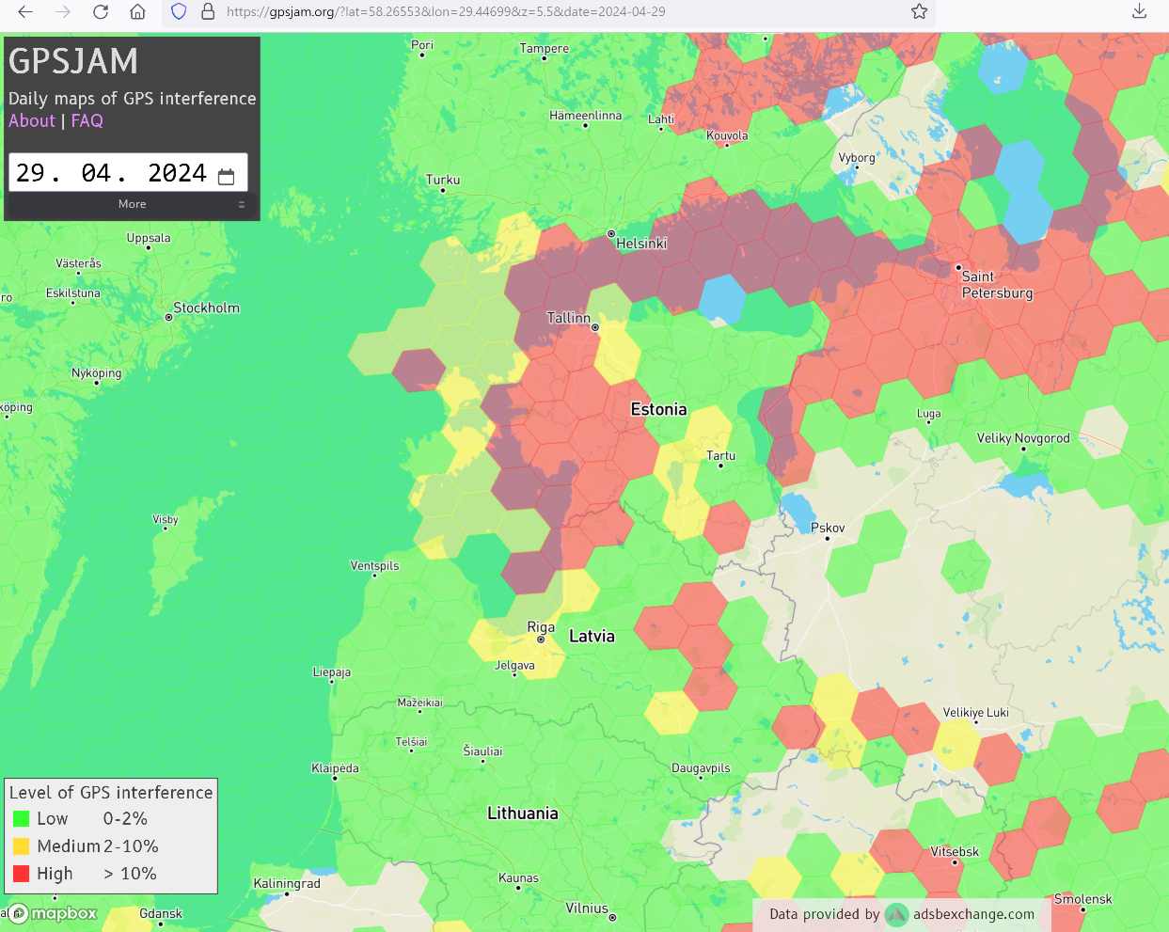Click the adsbexchange.com data provider link
1169x932 pixels.
(973, 914)
